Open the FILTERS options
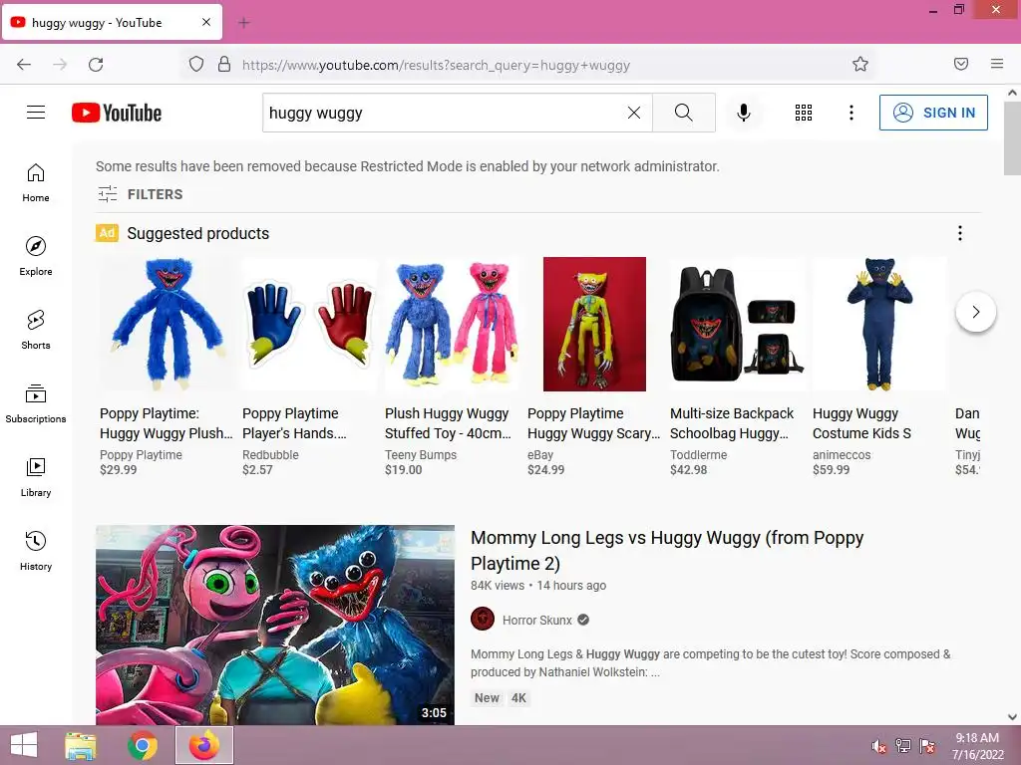This screenshot has width=1021, height=765. pos(140,194)
